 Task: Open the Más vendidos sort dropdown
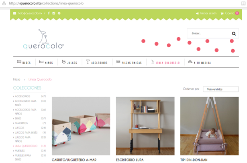[x=220, y=89]
